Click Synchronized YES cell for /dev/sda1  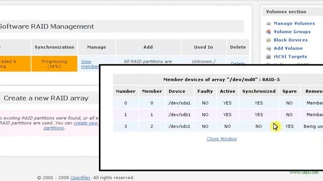tap(259, 103)
